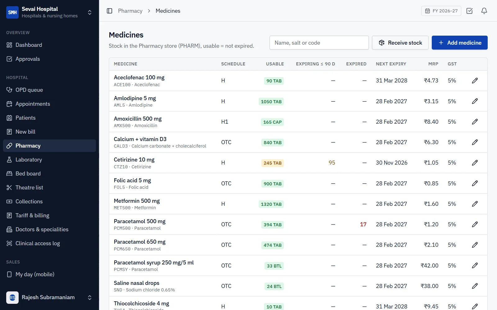Open the notifications bell

(x=484, y=11)
